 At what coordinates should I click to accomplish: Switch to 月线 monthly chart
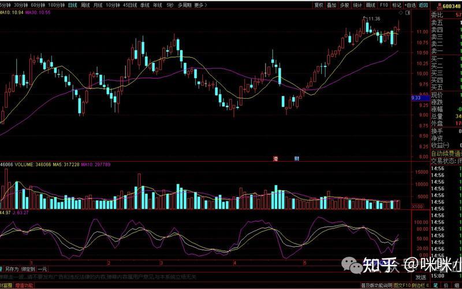98,5
